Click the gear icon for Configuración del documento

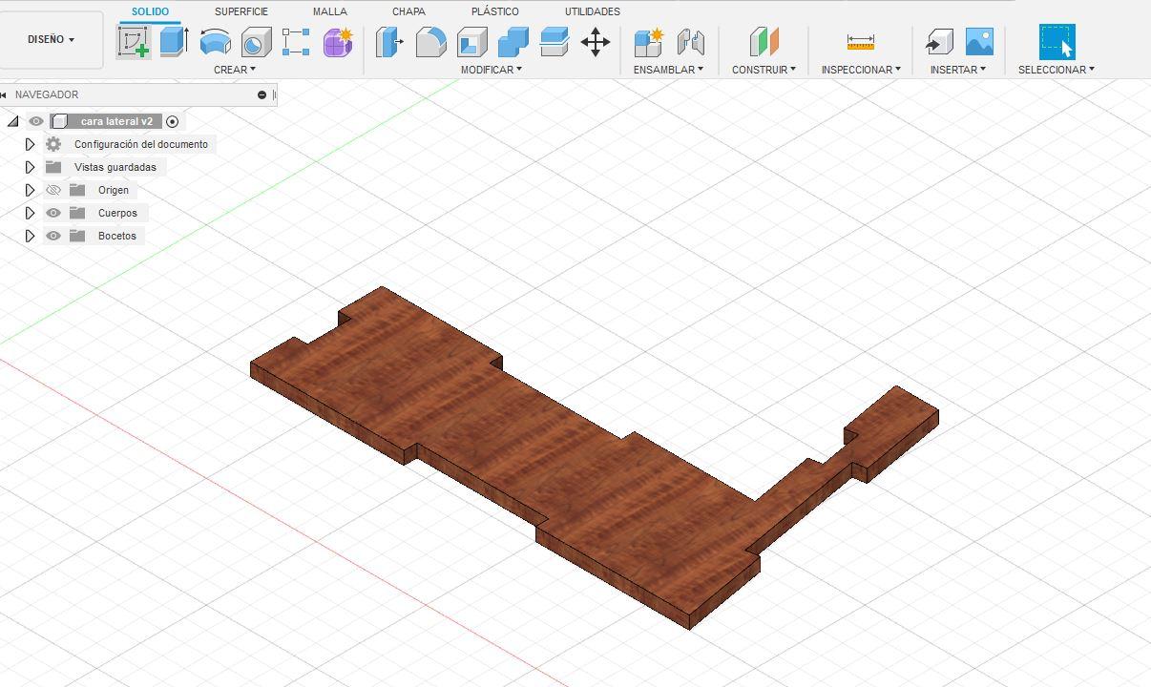tap(53, 144)
